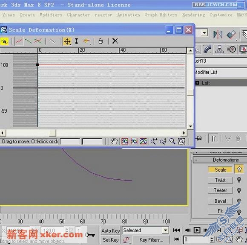Open the main toolbar dropdown arrow

(x=204, y=33)
